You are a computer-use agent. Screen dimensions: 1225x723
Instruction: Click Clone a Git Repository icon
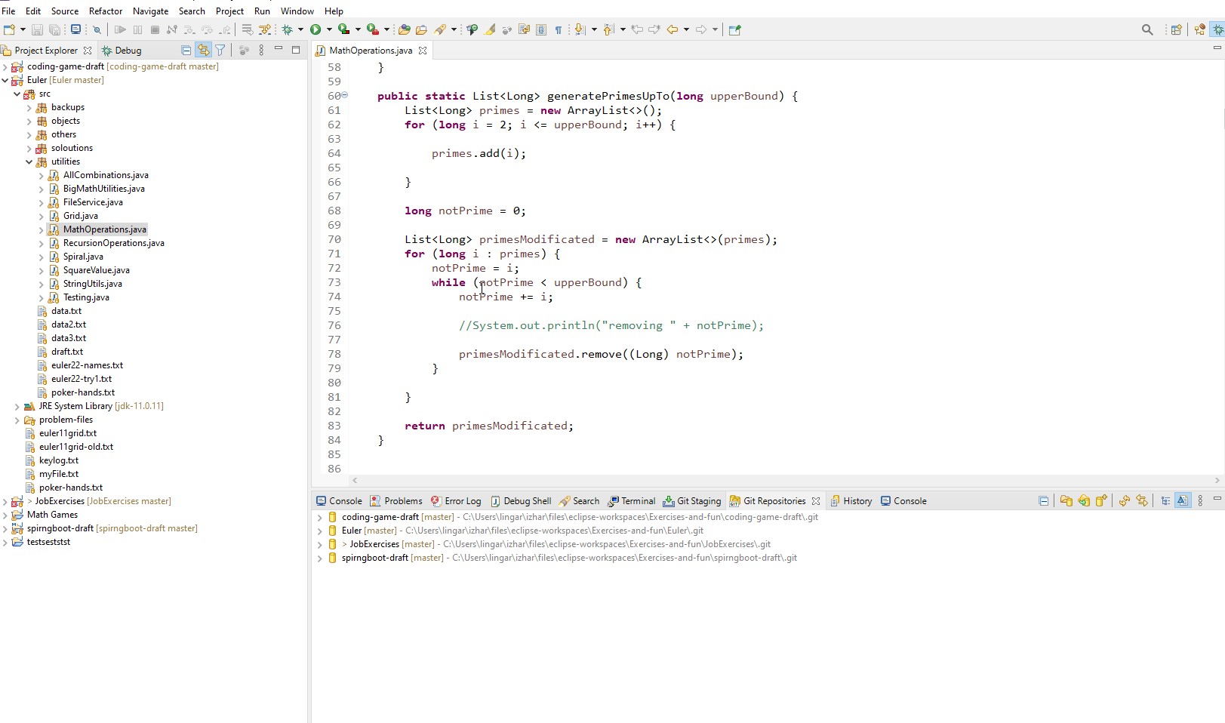click(1084, 501)
